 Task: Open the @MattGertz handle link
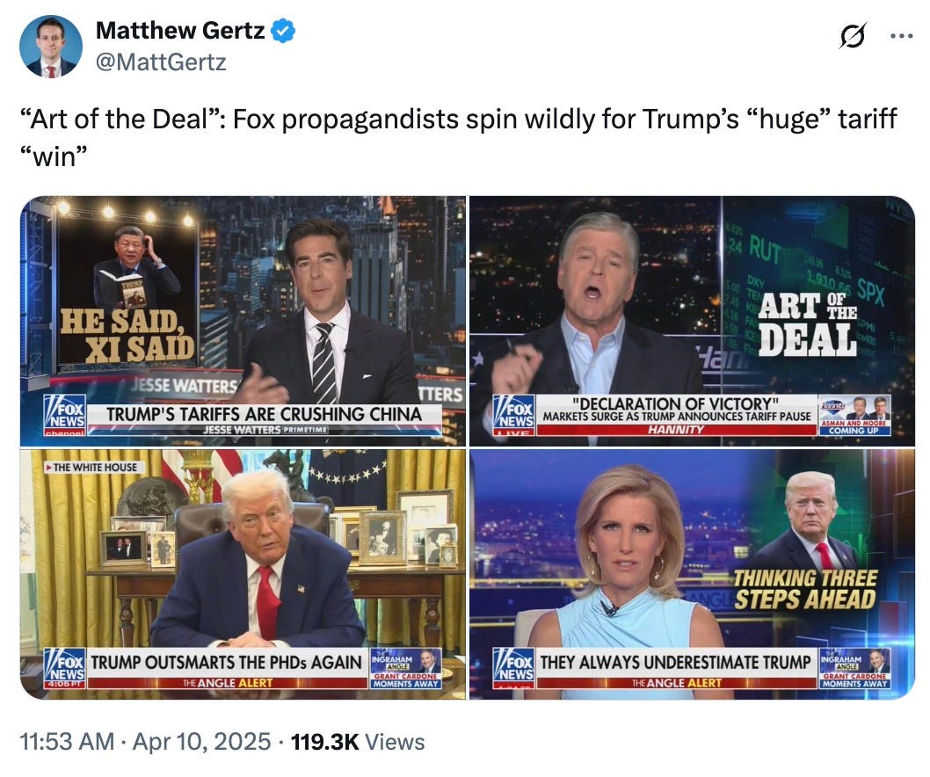click(161, 62)
